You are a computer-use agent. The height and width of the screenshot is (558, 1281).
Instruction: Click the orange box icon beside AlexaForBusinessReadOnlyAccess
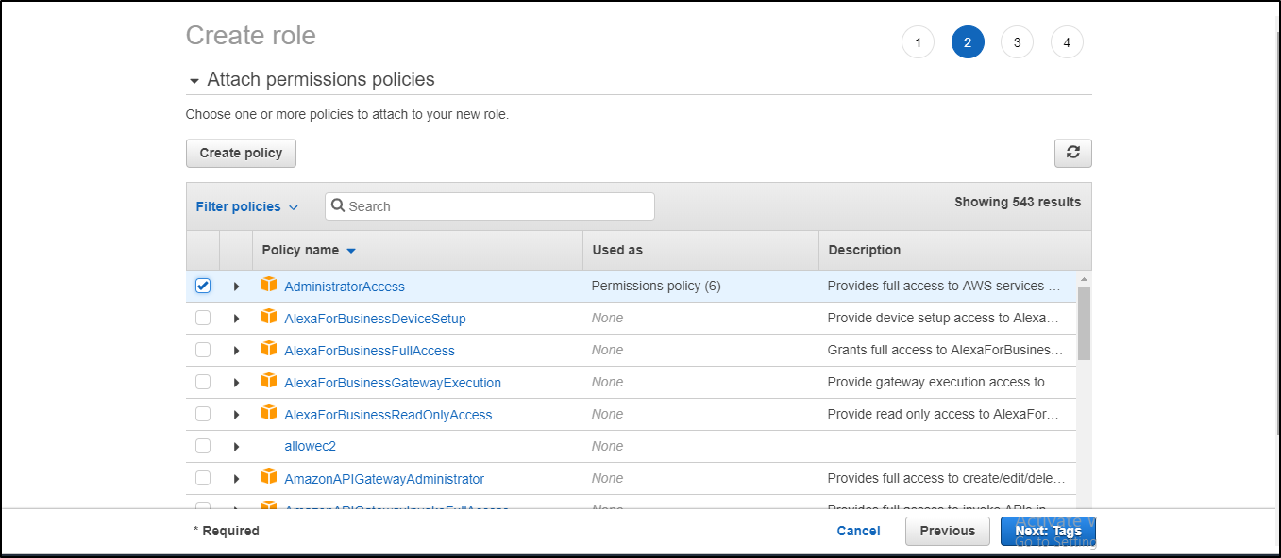tap(269, 413)
